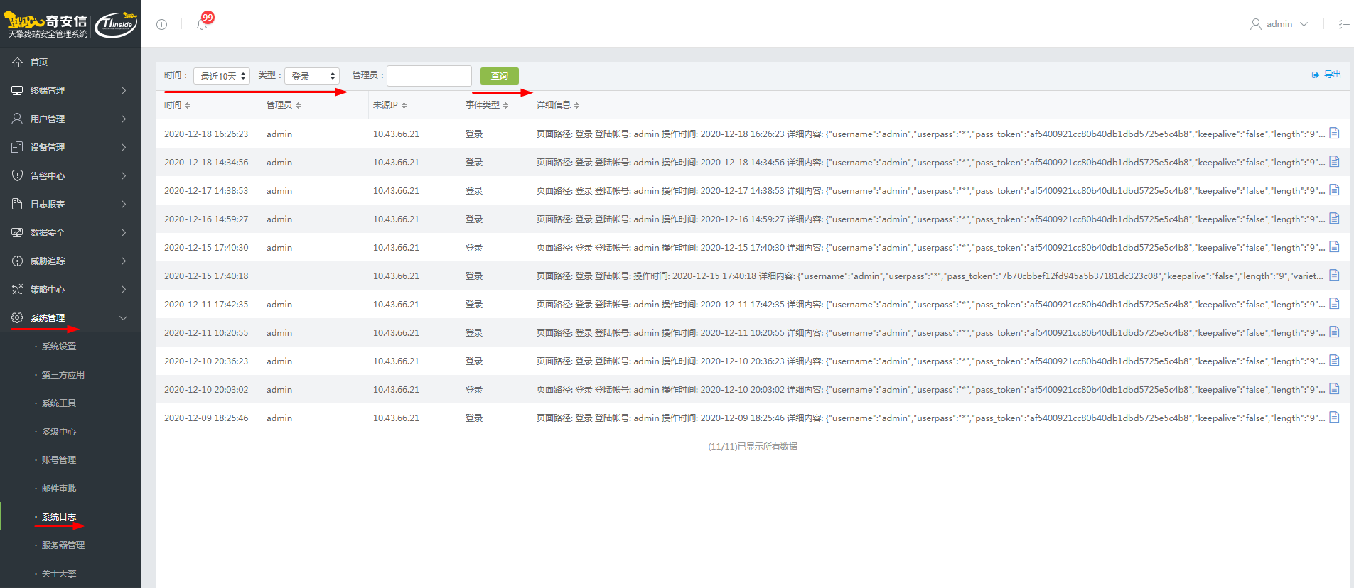View details of 2020-12-15 17:40:18 log entry
Viewport: 1354px width, 588px height.
click(1334, 275)
